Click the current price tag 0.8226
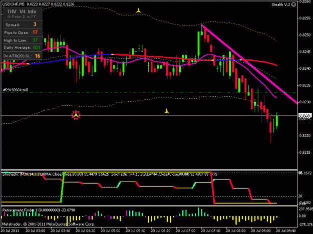Screen dimensions: 313x234 tap(305, 115)
